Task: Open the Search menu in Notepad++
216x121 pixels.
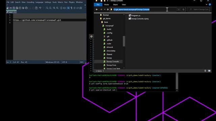Action: pyautogui.click(x=18, y=2)
